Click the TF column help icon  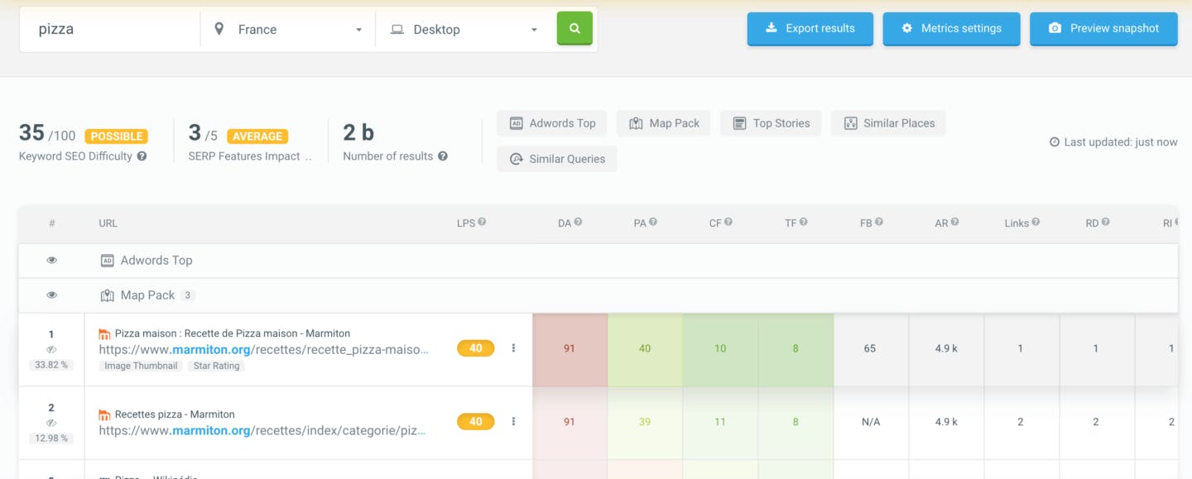803,223
